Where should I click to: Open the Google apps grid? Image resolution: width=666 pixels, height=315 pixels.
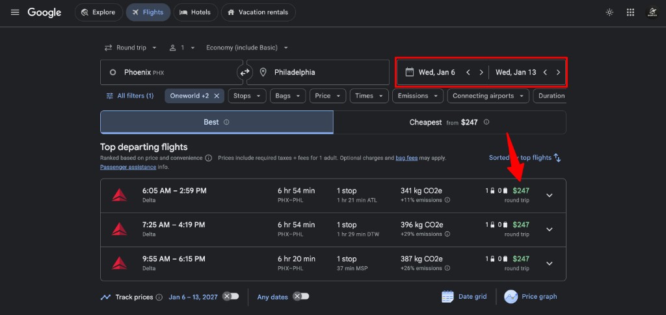click(630, 12)
